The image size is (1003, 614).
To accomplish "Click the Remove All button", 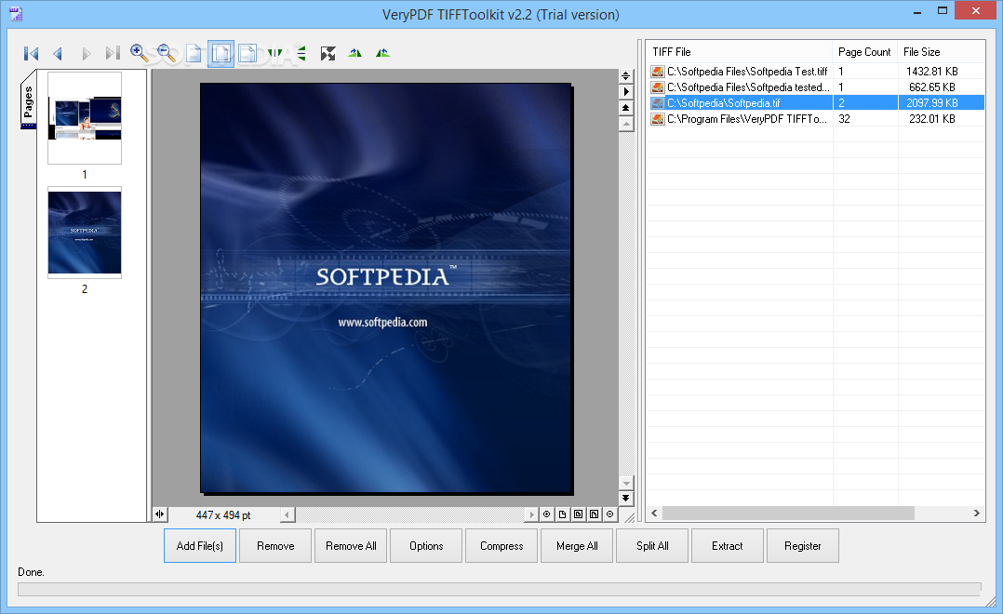I will pos(351,545).
